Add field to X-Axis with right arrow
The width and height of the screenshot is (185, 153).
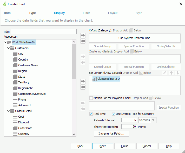click(83, 35)
